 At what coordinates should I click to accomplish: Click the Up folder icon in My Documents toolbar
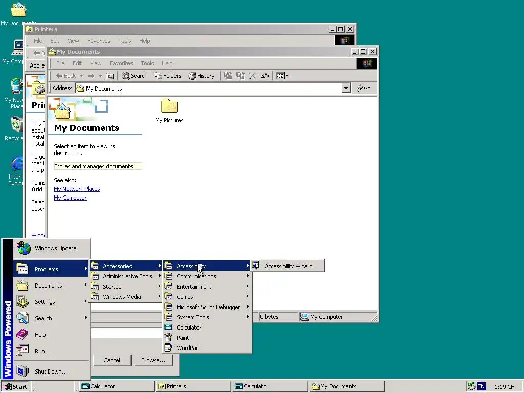[x=110, y=76]
